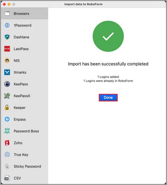Click the Password Boss owl icon

click(x=7, y=131)
